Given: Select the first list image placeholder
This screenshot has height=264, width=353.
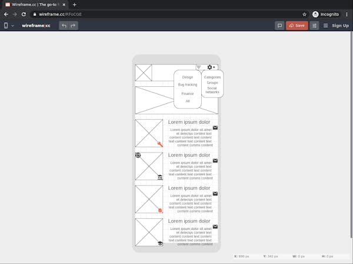Looking at the screenshot, I should click(x=149, y=133).
